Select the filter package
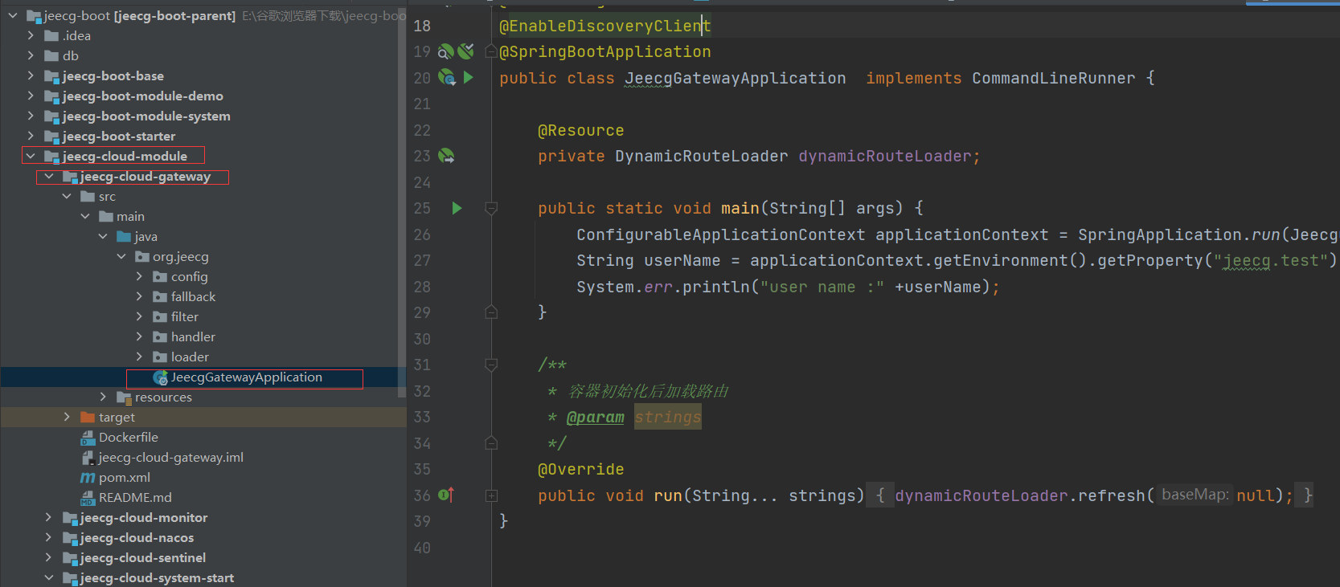Screen dimensions: 1340x587 coord(185,317)
